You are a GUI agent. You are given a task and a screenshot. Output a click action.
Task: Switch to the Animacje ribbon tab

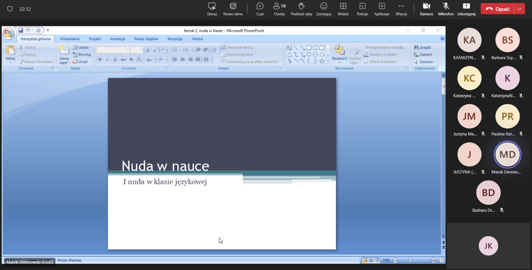(x=118, y=39)
